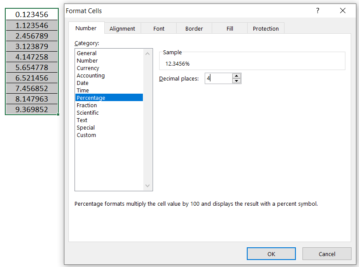Click OK to apply percentage formatting
Screen dimensions: 359x267
pyautogui.click(x=271, y=253)
